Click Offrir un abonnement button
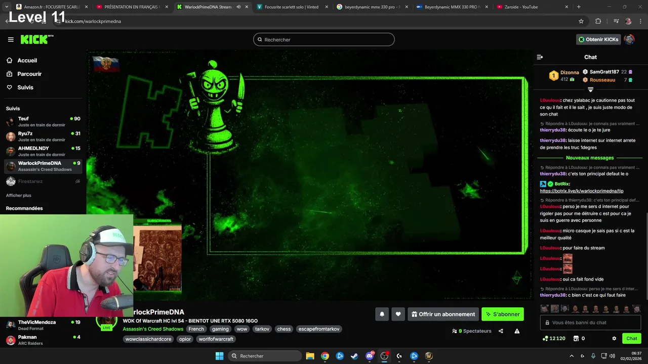 pos(443,314)
